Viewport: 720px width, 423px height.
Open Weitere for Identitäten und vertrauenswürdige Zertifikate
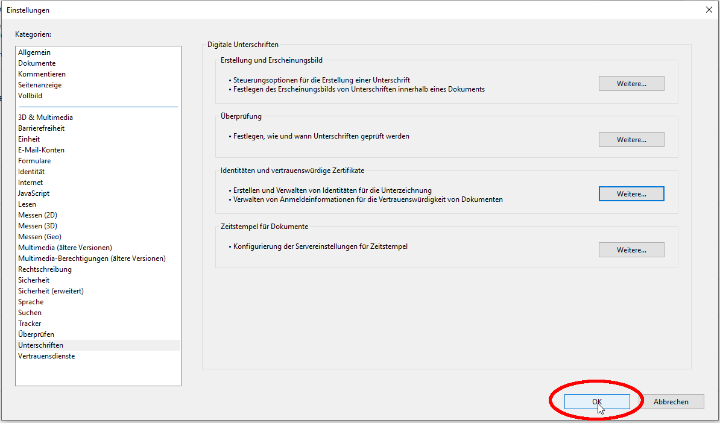click(631, 194)
